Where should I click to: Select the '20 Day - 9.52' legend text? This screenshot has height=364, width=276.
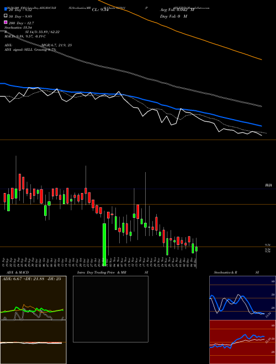pos(20,10)
